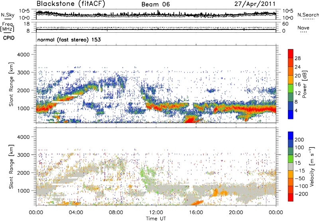Click the '2000' tick of the velocity panel axis
This screenshot has width=319, height=221.
pos(23,173)
